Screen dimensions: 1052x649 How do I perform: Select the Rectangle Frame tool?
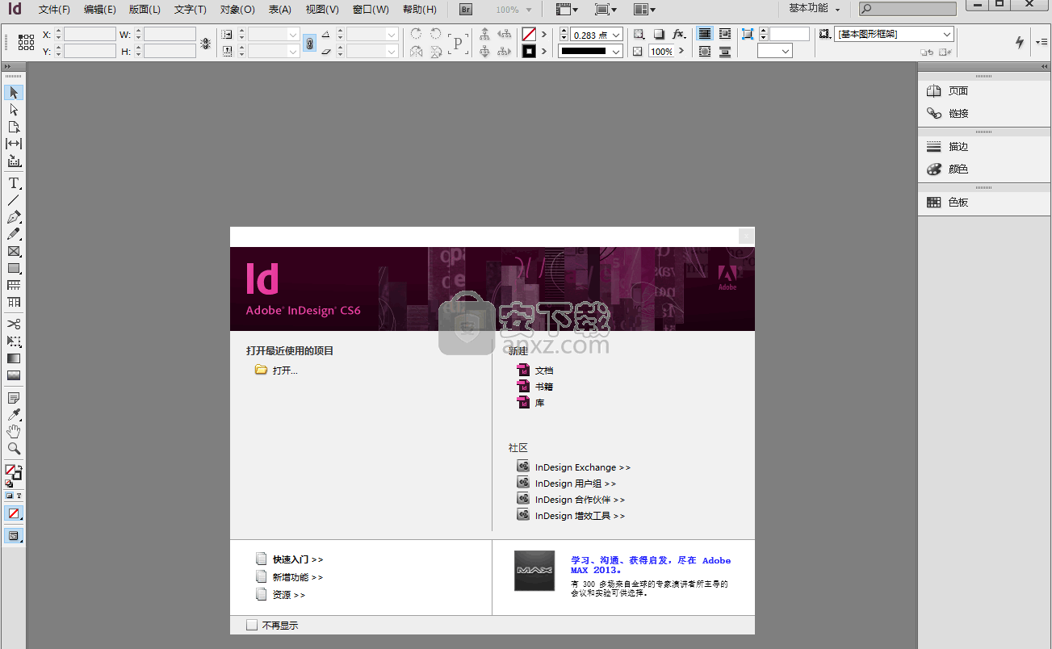click(x=14, y=251)
